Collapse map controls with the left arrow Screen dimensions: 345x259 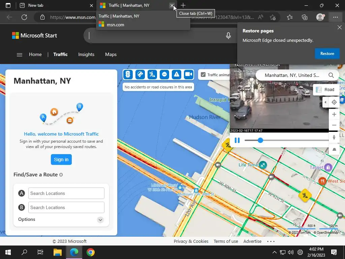325,102
